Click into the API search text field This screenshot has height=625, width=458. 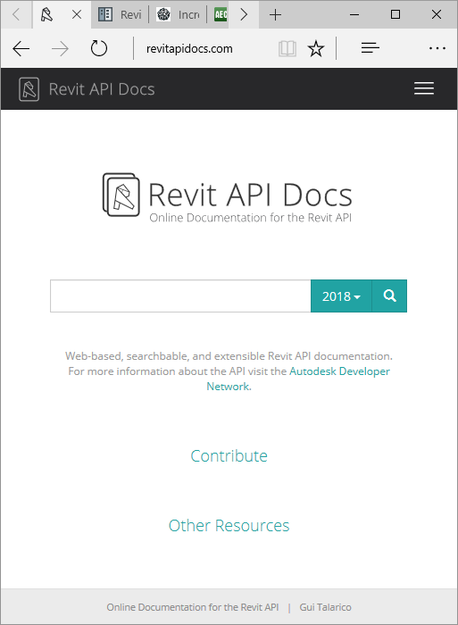(x=180, y=296)
